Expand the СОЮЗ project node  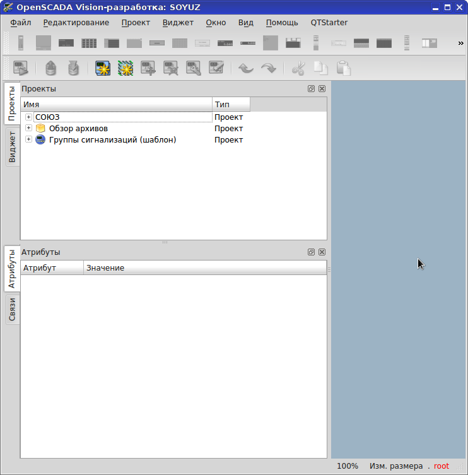[28, 117]
